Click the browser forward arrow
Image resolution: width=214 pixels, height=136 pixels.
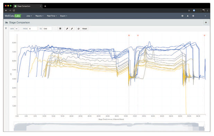pos(10,10)
